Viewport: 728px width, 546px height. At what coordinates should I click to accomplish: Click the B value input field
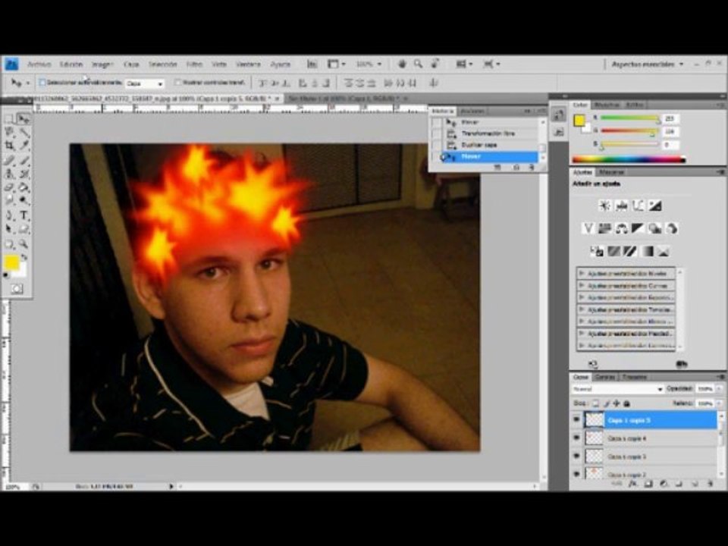click(670, 145)
